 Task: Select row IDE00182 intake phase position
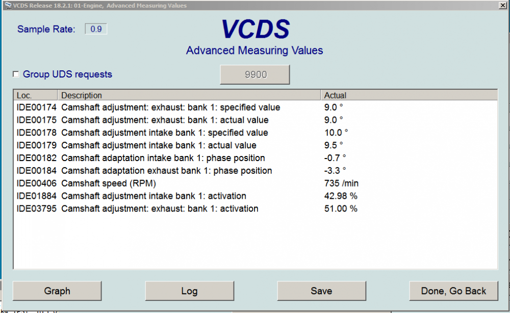[168, 158]
